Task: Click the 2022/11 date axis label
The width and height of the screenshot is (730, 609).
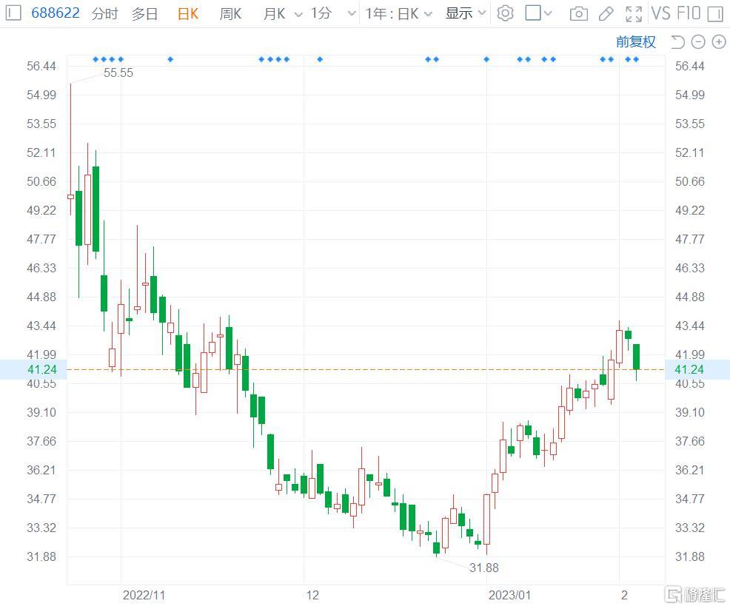Action: click(x=144, y=595)
